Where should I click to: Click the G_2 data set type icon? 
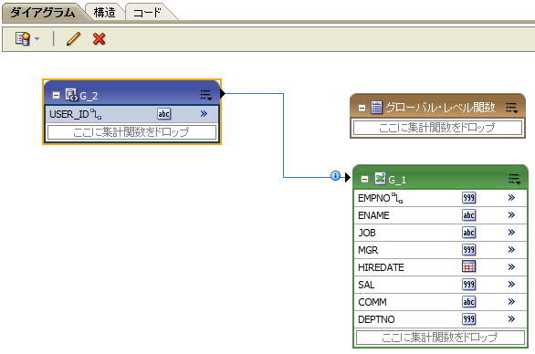click(x=71, y=95)
